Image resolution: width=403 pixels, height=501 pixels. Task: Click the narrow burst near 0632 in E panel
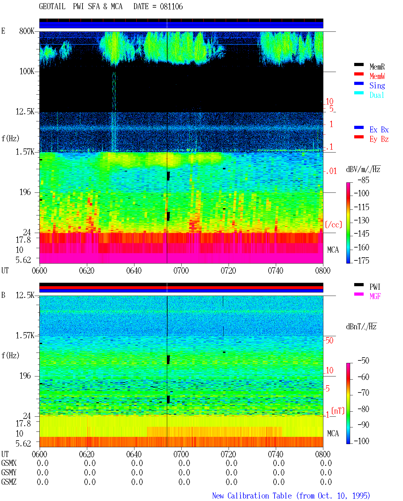[114, 112]
